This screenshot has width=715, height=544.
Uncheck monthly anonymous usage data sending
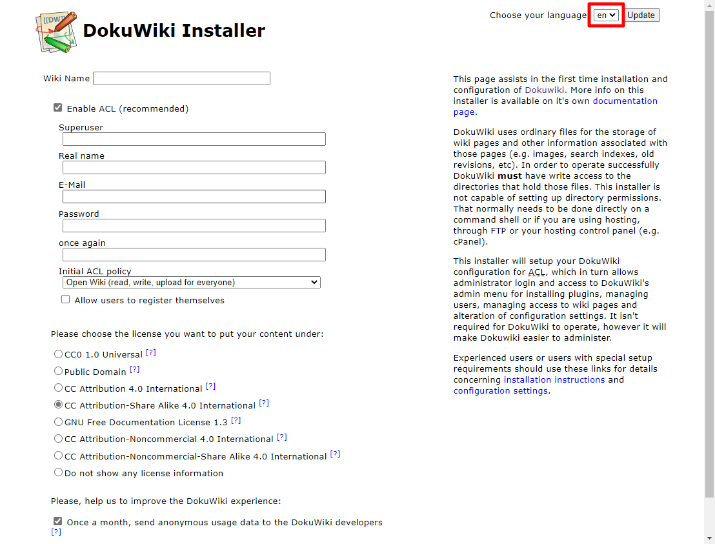coord(57,521)
